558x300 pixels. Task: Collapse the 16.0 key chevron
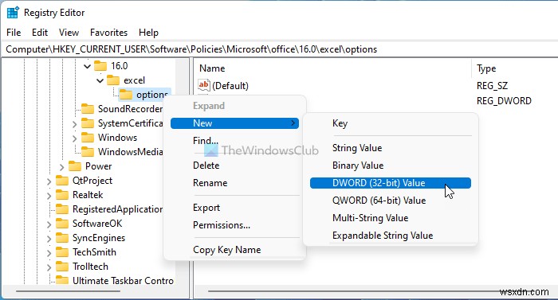pyautogui.click(x=87, y=66)
